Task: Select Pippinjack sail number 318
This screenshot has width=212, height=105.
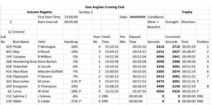Action: (x=6, y=76)
